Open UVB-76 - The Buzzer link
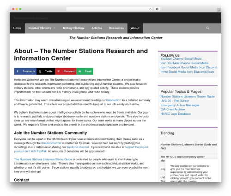This screenshot has height=196, width=231. coord(175,101)
